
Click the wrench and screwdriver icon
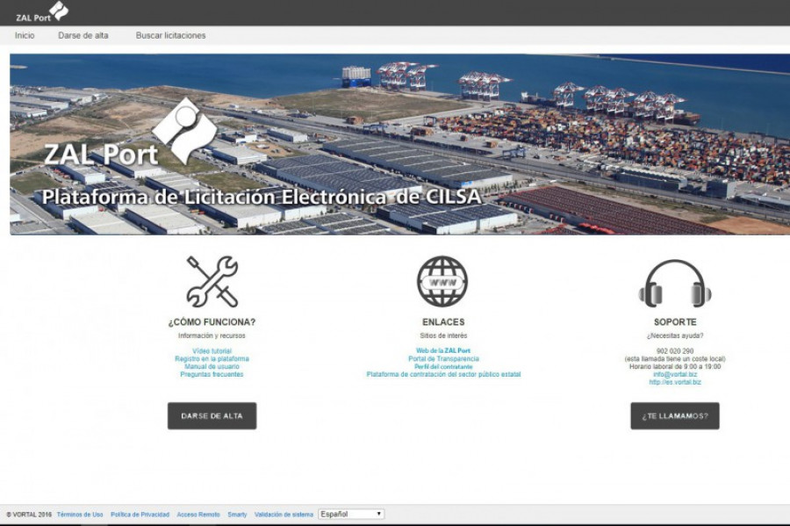click(212, 281)
